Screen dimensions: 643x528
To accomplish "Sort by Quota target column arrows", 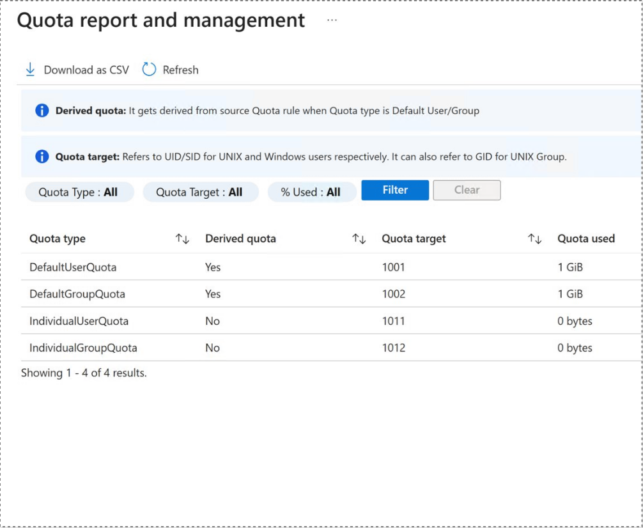I will pyautogui.click(x=535, y=239).
